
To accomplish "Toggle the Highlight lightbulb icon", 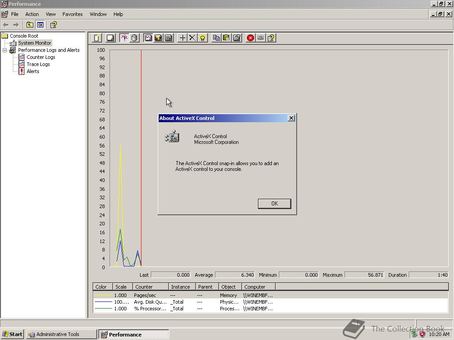I will [203, 38].
